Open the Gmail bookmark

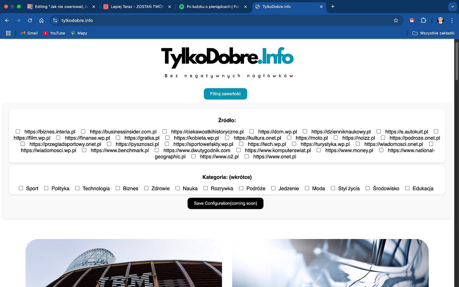click(29, 33)
